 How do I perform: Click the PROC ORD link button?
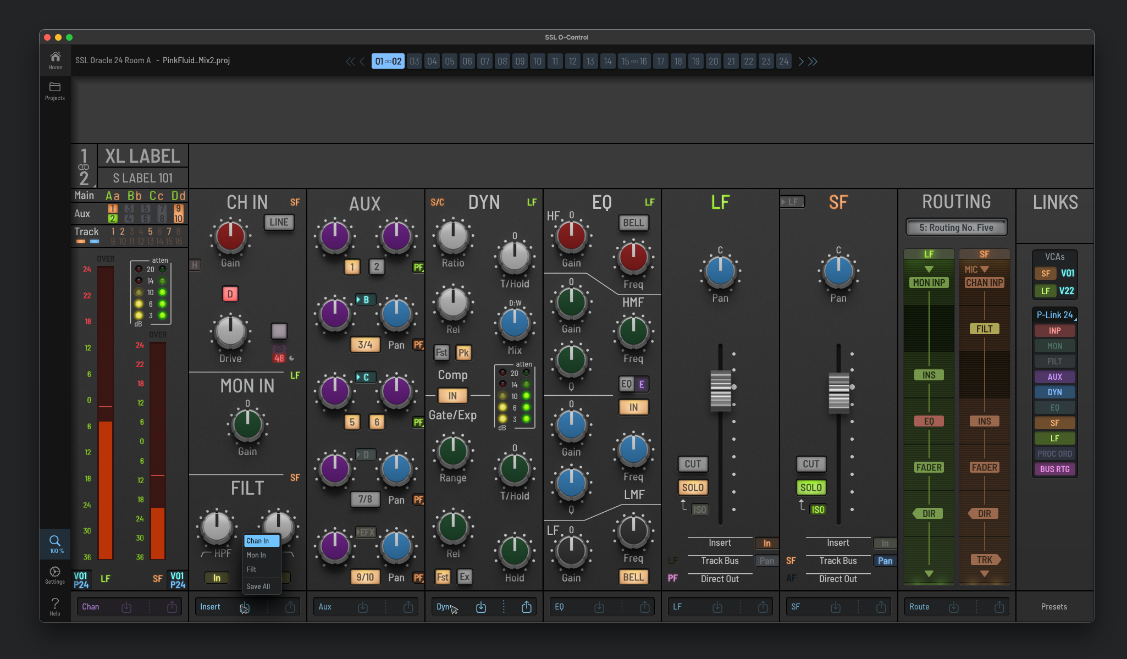tap(1055, 453)
